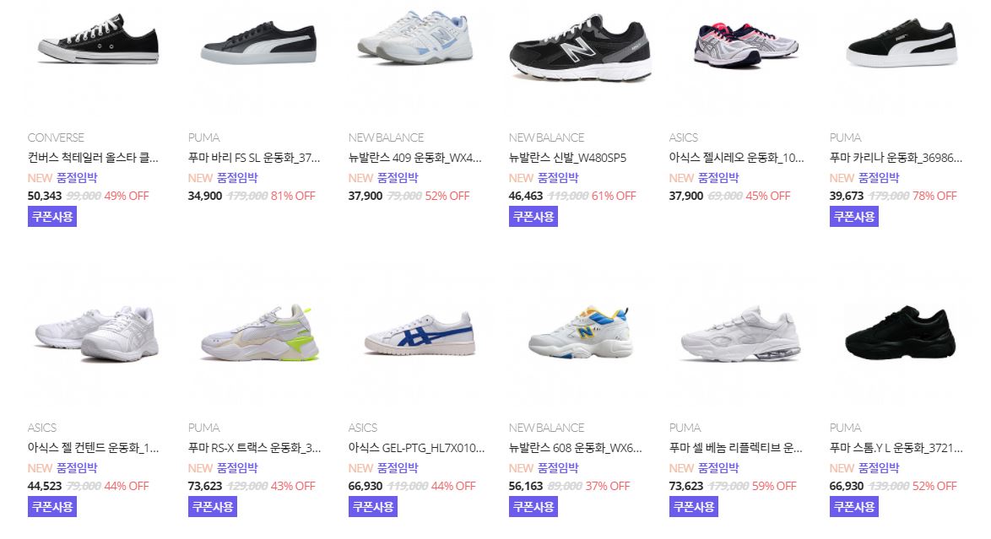View the black Puma Carina sneaker photo

click(x=902, y=43)
